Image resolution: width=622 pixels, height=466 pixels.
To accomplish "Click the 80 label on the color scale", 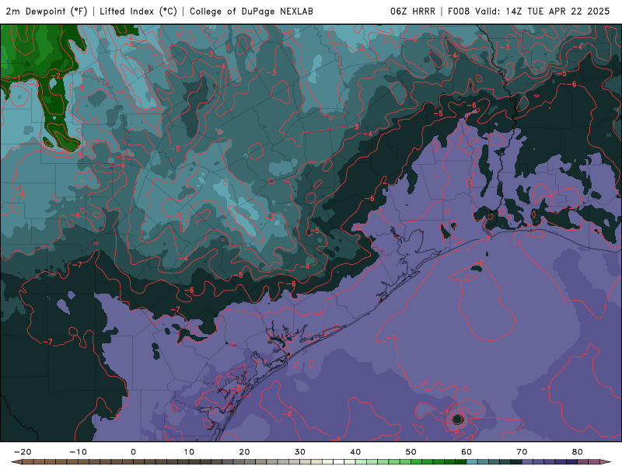I will click(x=578, y=452).
